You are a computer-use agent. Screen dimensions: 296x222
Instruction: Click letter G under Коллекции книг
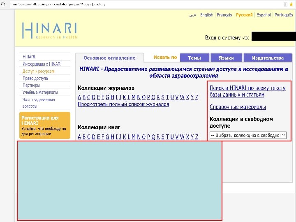[107, 136]
